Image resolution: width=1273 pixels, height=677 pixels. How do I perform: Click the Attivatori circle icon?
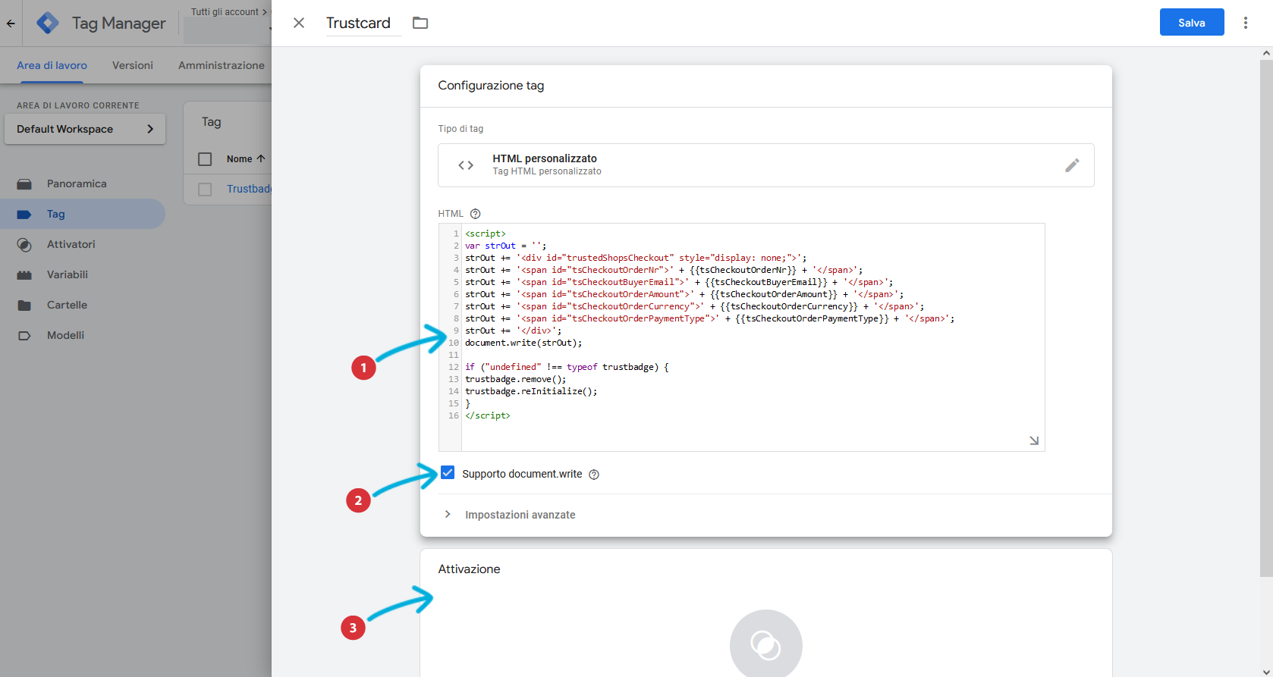[x=24, y=245]
